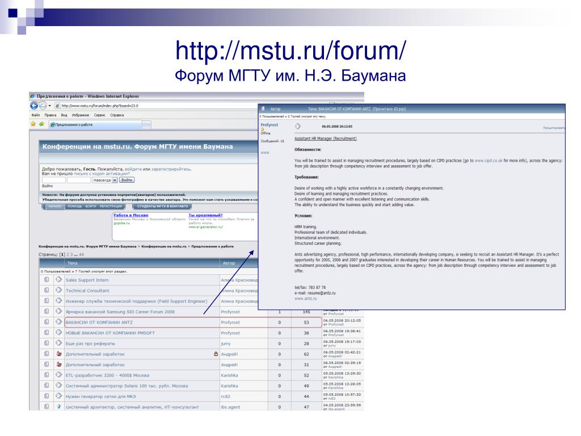Click the username login field
The width and height of the screenshot is (581, 436).
tap(54, 180)
